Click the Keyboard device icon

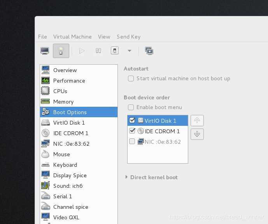(x=46, y=164)
